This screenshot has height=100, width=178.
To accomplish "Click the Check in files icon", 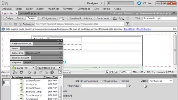I will click(x=46, y=72).
